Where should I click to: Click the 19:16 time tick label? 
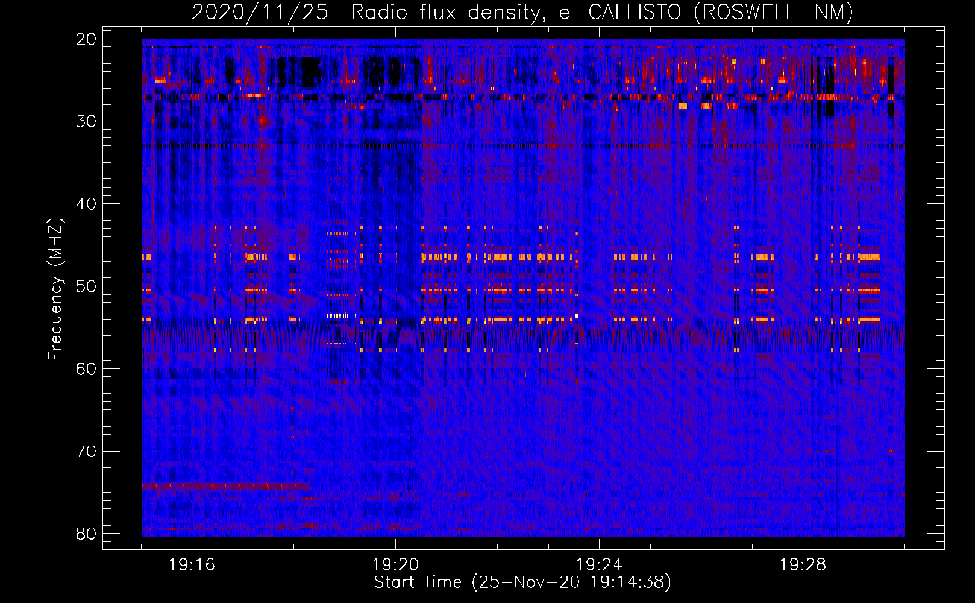point(192,565)
